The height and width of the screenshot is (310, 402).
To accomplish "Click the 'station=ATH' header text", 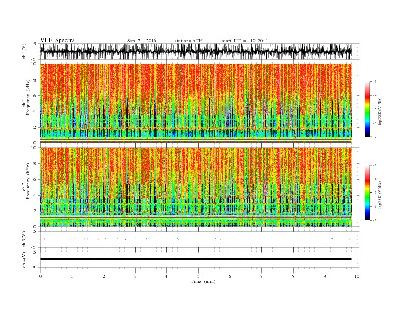I will click(188, 41).
